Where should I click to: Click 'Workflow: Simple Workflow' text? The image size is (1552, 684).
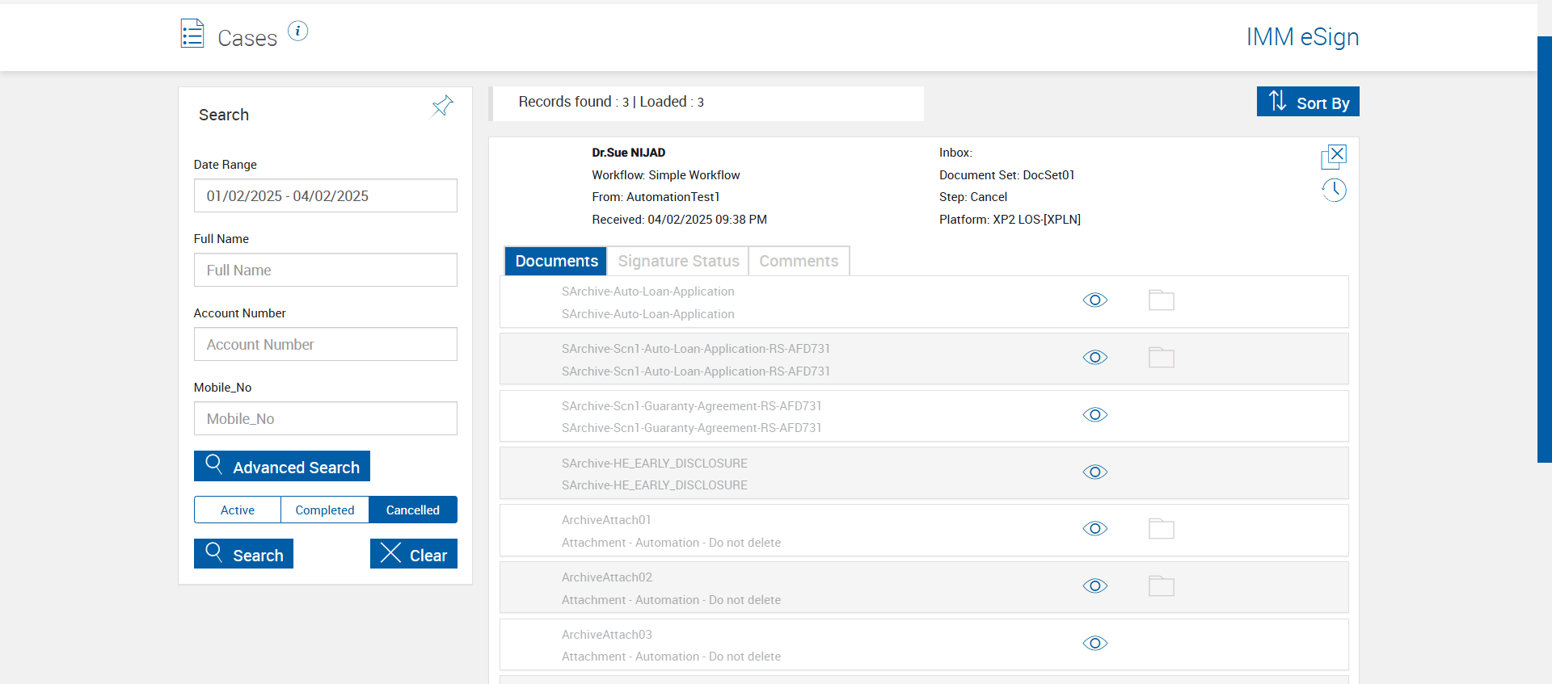666,175
